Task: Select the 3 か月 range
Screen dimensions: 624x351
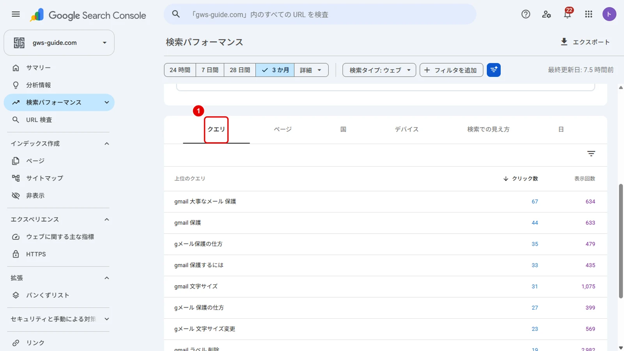Action: point(275,70)
